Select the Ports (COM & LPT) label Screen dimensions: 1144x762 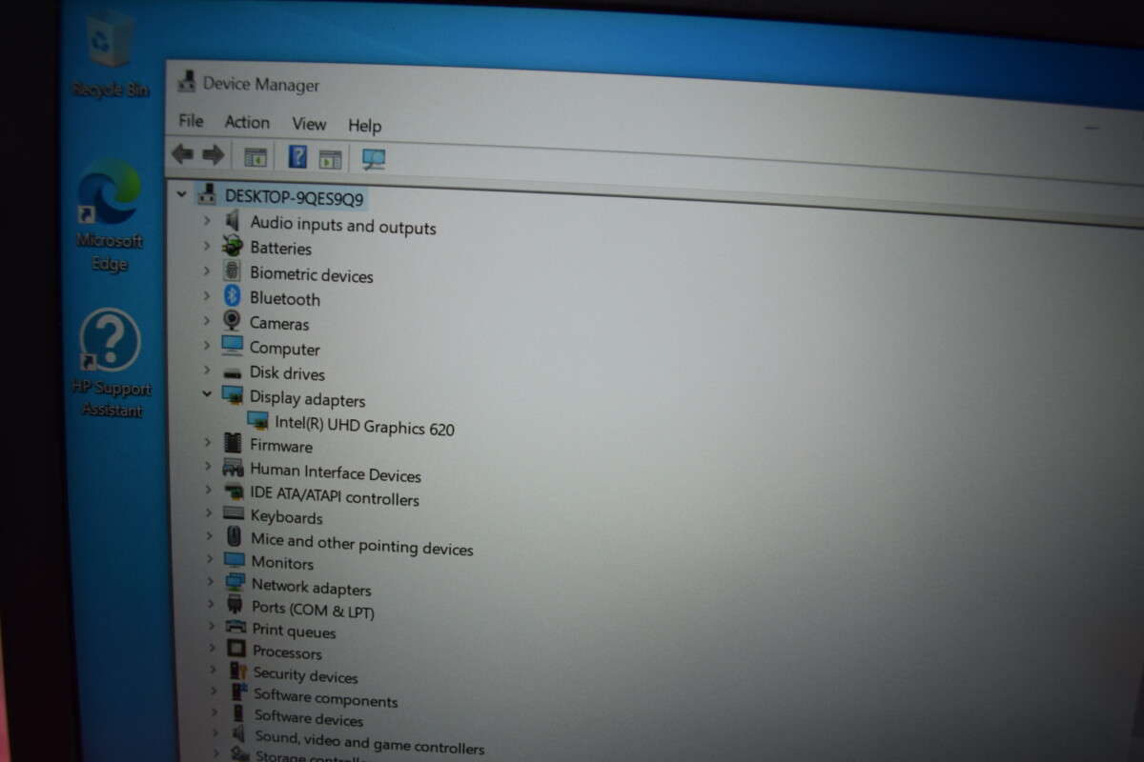point(313,610)
